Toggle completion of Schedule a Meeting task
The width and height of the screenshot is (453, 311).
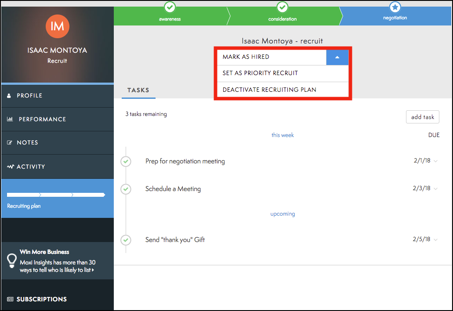coord(126,189)
